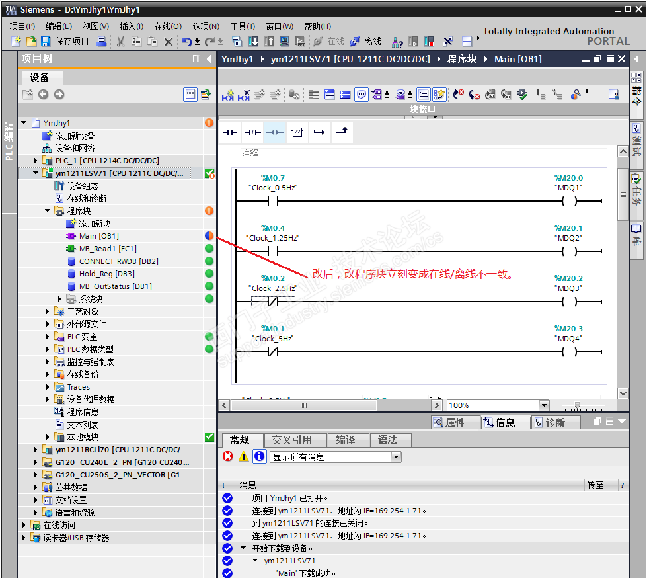Click the download to device icon
Image resolution: width=647 pixels, height=578 pixels.
click(252, 41)
